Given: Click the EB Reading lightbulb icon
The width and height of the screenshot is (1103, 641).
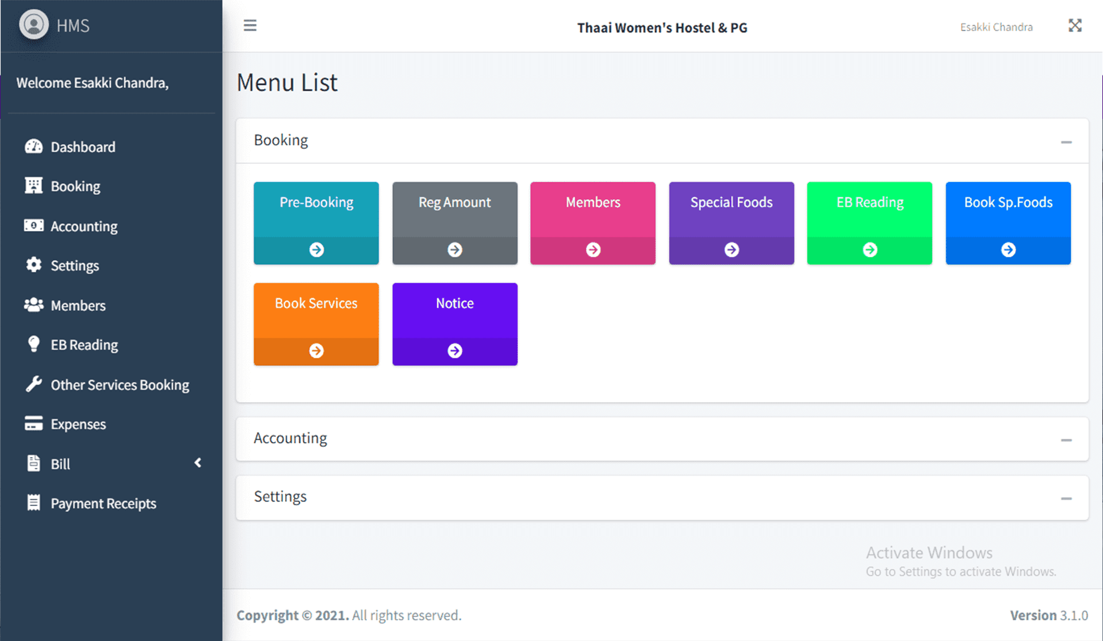Looking at the screenshot, I should pos(33,343).
